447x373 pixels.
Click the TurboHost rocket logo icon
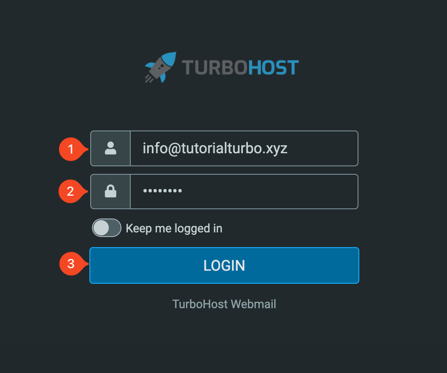click(x=160, y=67)
